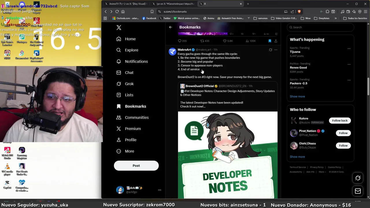Screen dimensions: 370x208
Task: Follow back Kulcro
Action: pyautogui.click(x=340, y=120)
